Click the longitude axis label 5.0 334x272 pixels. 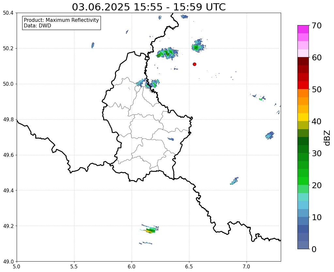[17, 266]
